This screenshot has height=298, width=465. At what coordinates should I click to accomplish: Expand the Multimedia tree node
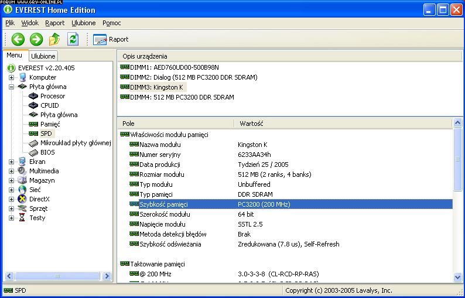pyautogui.click(x=11, y=171)
